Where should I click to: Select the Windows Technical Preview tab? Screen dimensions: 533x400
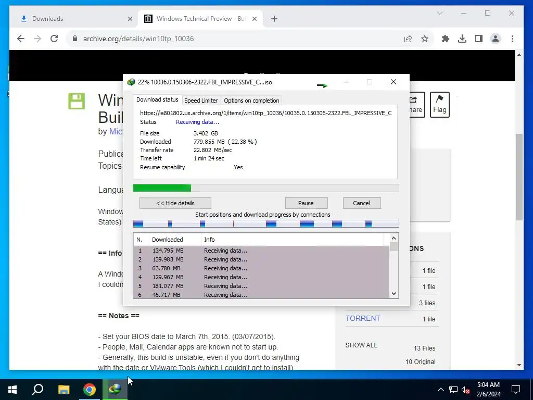pos(200,19)
